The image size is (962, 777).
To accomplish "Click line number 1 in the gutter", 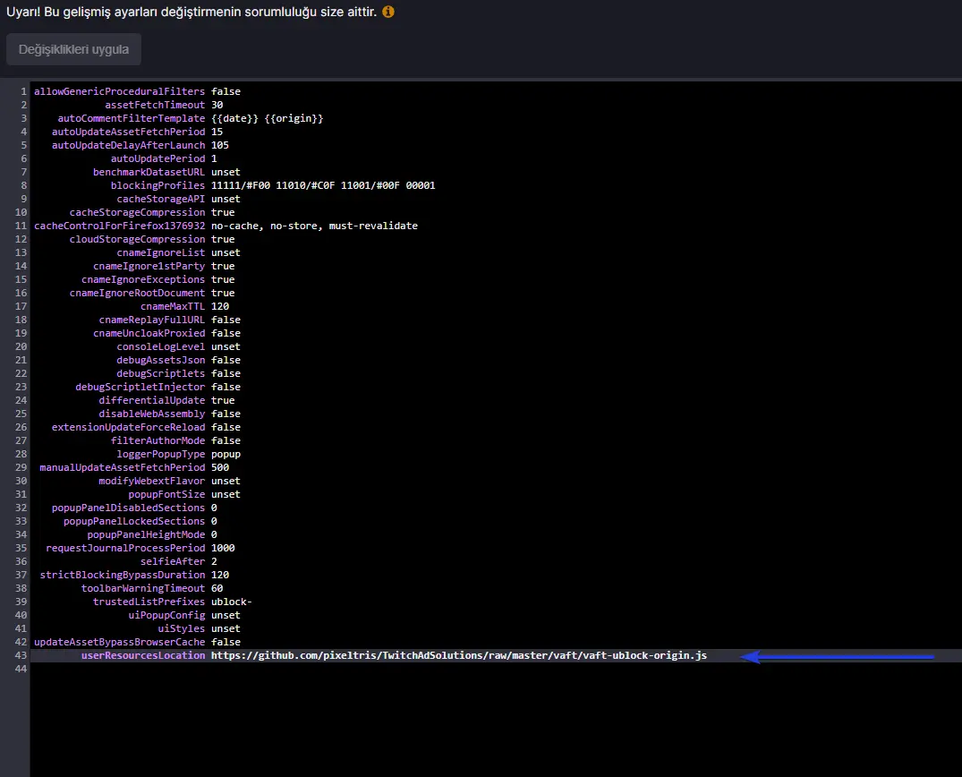I will point(24,91).
